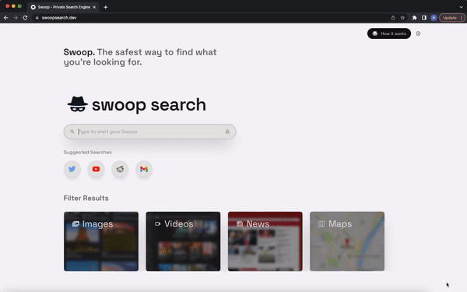The image size is (467, 292).
Task: Select the Reddit suggested search icon
Action: click(x=120, y=169)
